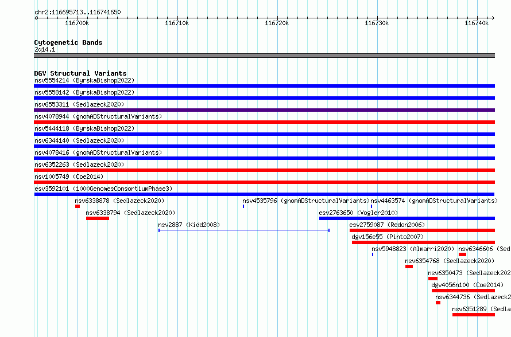Open variant nsv4078944 (gnomADStructuralVariants) label
The height and width of the screenshot is (337, 511).
pos(98,116)
